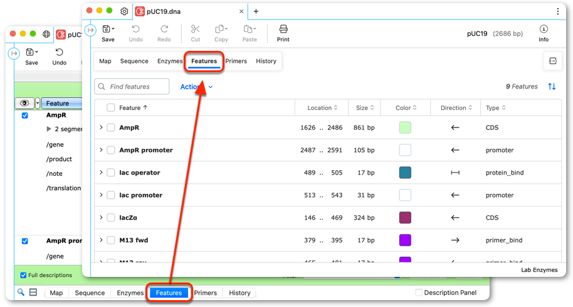Click the Print icon in toolbar
573x307 pixels.
283,29
